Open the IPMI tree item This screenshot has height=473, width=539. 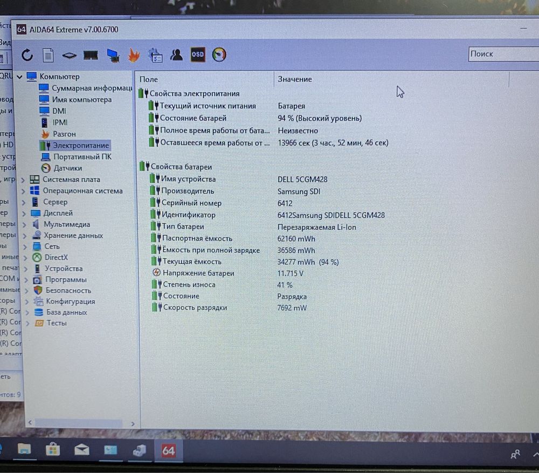[60, 122]
